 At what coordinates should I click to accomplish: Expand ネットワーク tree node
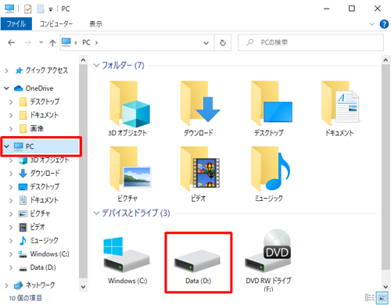click(x=6, y=285)
